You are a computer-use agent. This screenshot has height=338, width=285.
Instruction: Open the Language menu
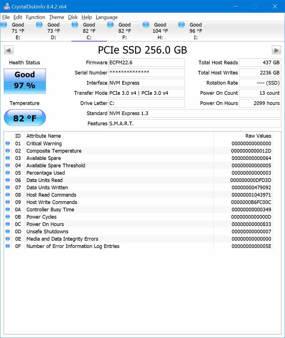pyautogui.click(x=107, y=17)
